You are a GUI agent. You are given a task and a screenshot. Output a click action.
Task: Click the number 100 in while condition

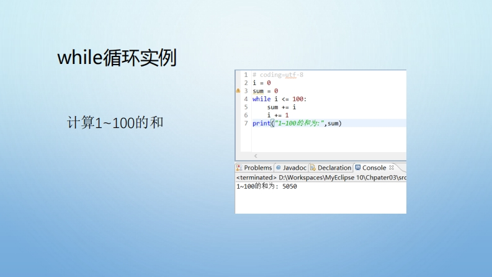pyautogui.click(x=298, y=99)
